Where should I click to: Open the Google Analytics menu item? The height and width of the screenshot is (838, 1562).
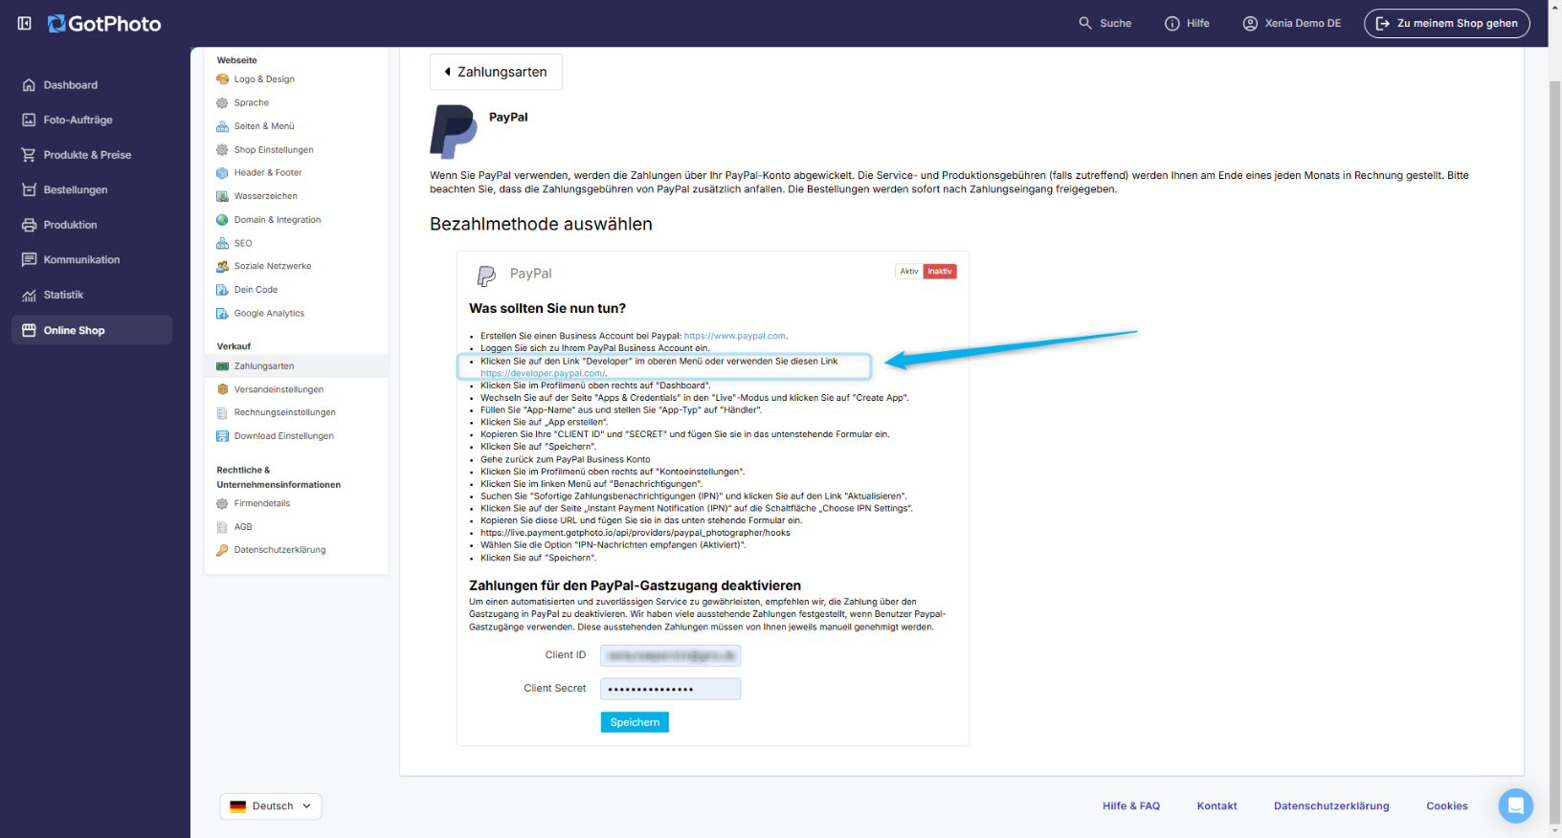click(269, 313)
